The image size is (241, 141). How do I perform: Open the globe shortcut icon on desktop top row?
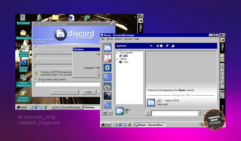point(87,18)
